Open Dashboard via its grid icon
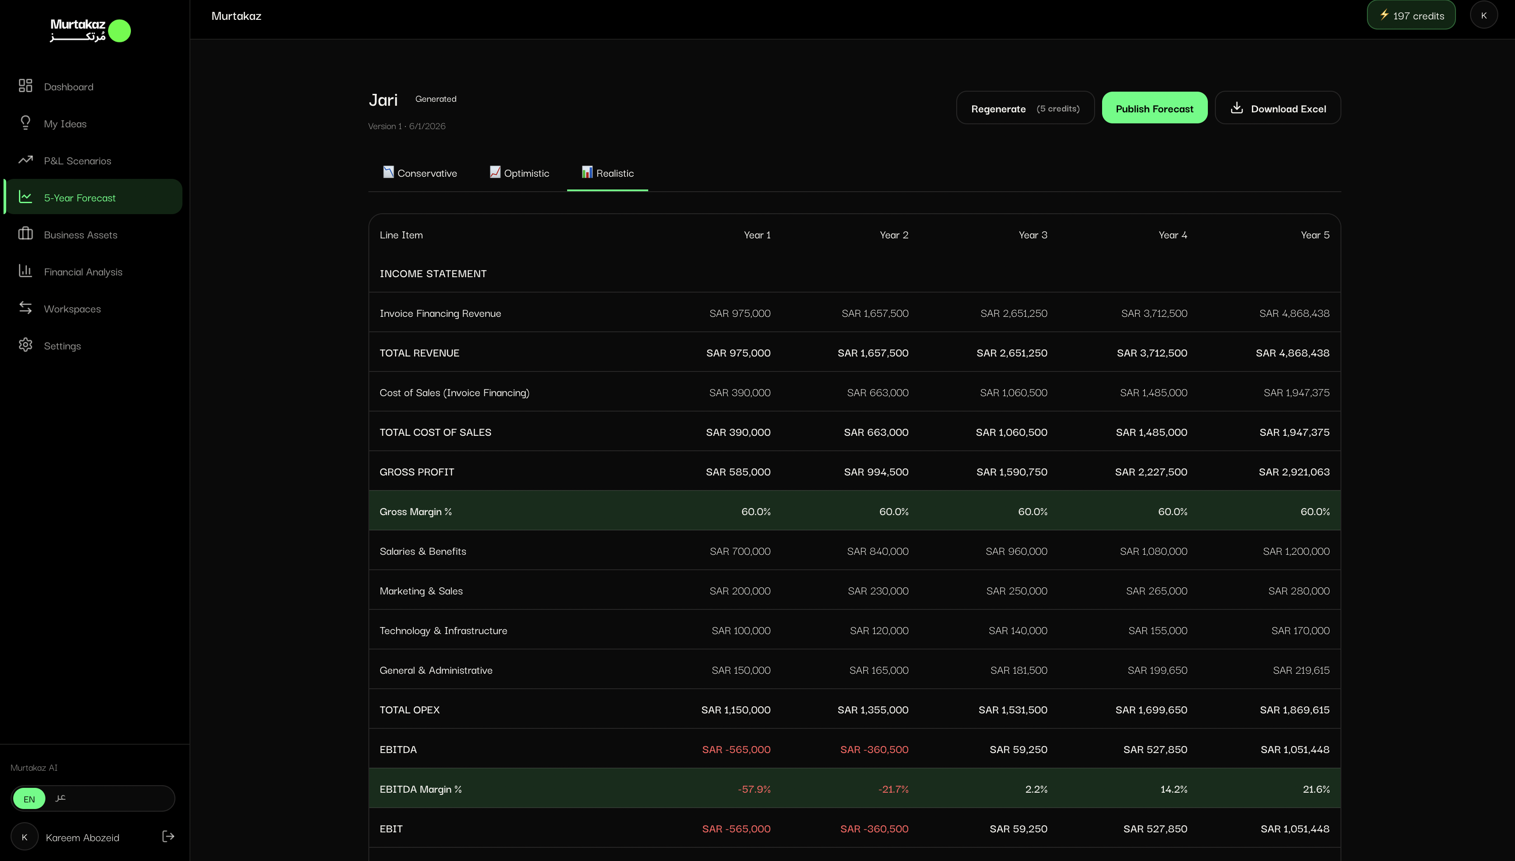 26,86
